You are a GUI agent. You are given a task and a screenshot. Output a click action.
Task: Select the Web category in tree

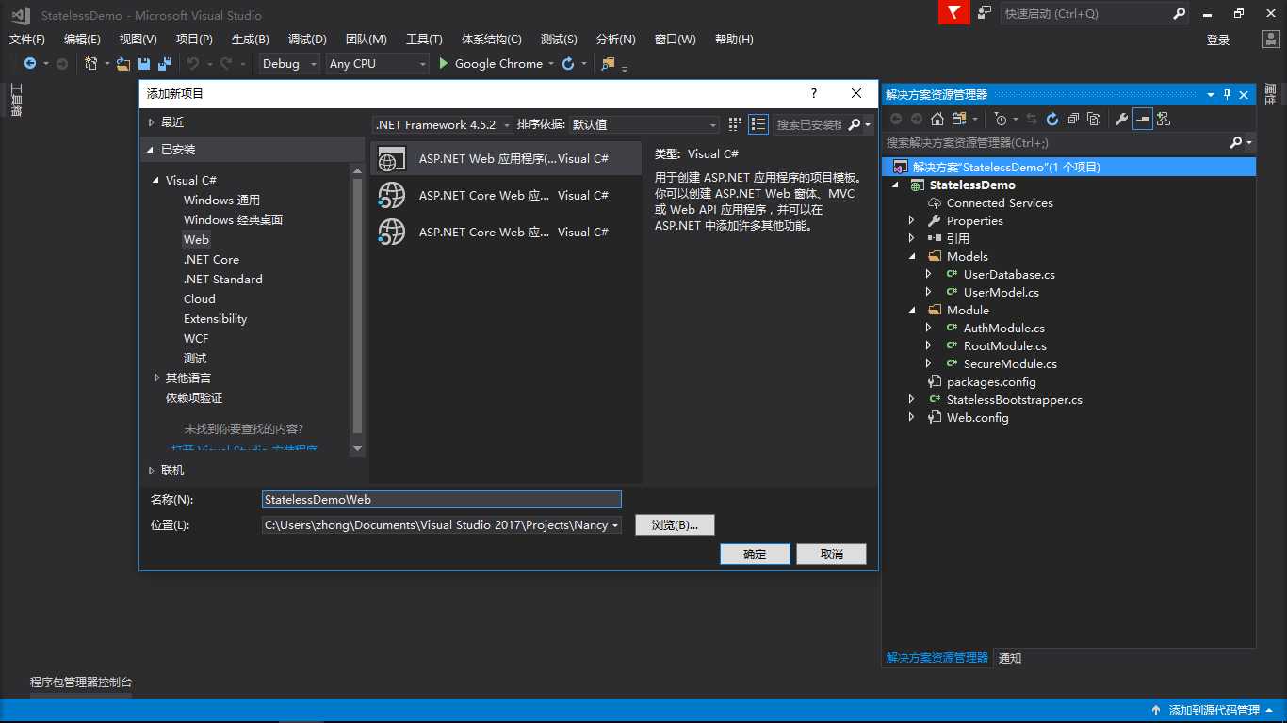coord(196,239)
